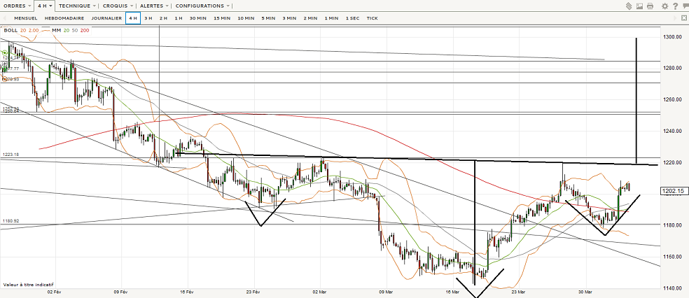Image resolution: width=689 pixels, height=298 pixels.
Task: Switch to the JOURNALIER timeframe
Action: [x=106, y=18]
